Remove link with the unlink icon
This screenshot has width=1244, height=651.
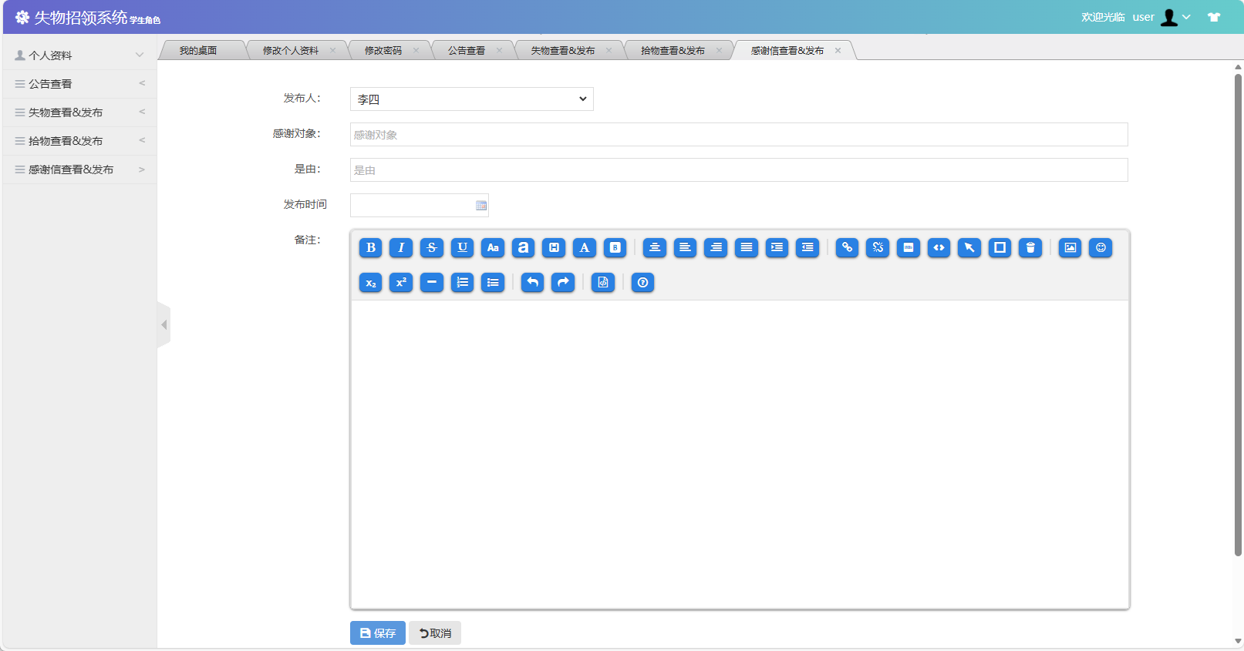pyautogui.click(x=878, y=247)
